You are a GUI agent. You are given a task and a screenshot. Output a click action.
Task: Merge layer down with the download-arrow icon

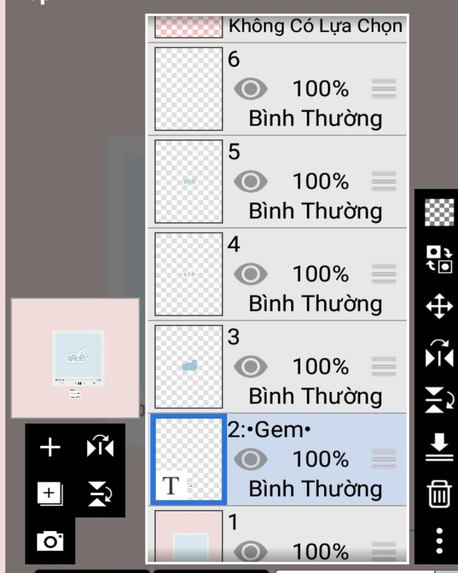point(439,446)
